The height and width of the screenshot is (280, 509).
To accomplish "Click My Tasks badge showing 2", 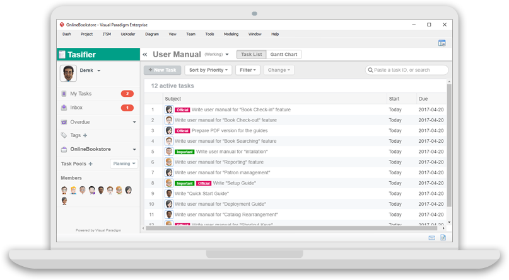I will (127, 94).
